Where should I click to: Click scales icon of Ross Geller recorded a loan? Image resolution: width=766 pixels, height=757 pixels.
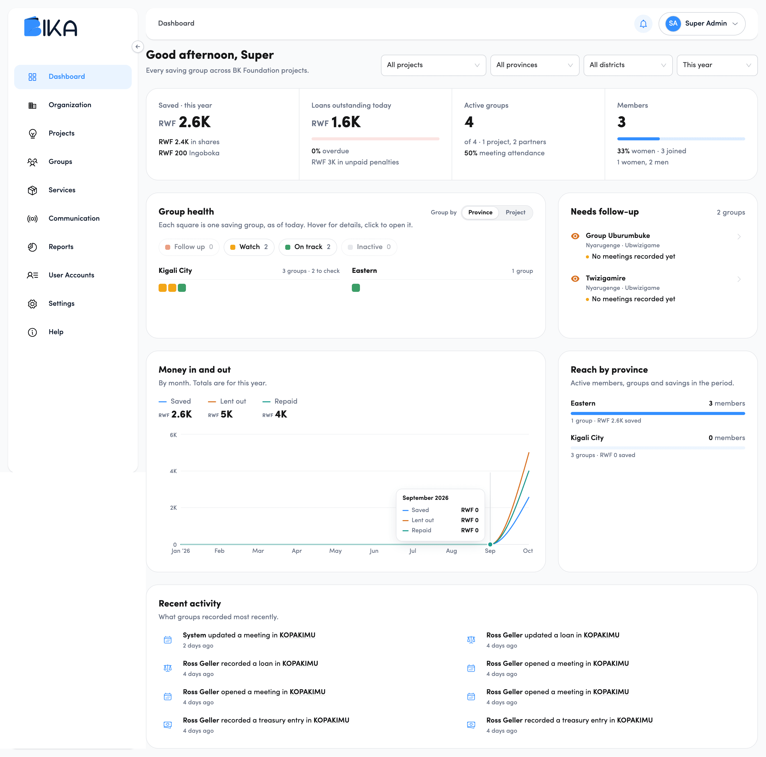[168, 668]
